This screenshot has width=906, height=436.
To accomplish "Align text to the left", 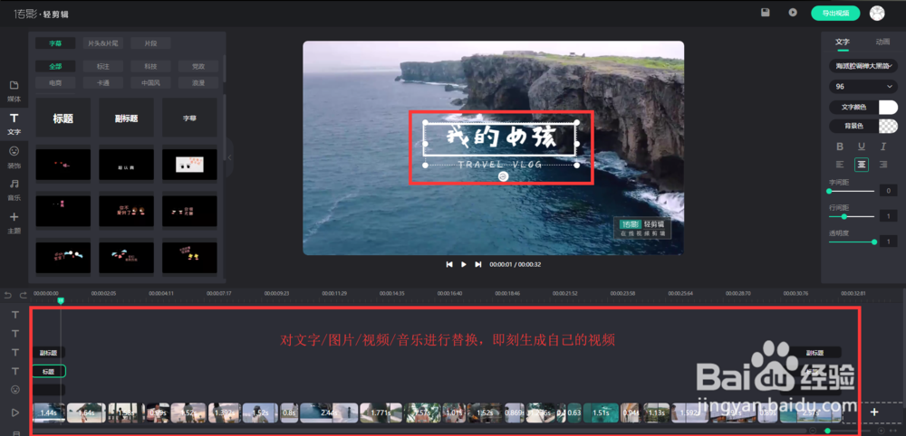I will (x=840, y=165).
